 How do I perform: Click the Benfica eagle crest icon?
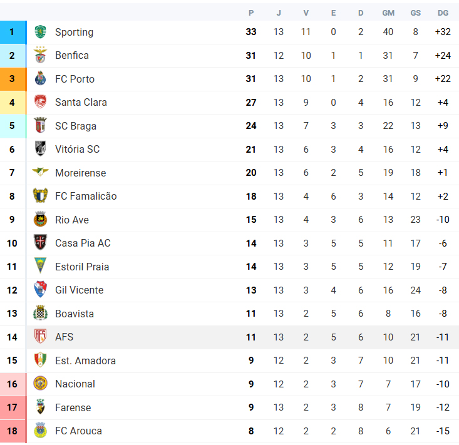(41, 55)
